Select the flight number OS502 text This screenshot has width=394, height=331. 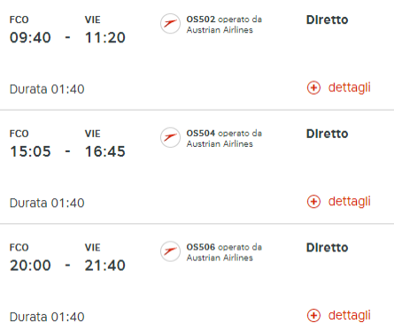click(x=201, y=19)
